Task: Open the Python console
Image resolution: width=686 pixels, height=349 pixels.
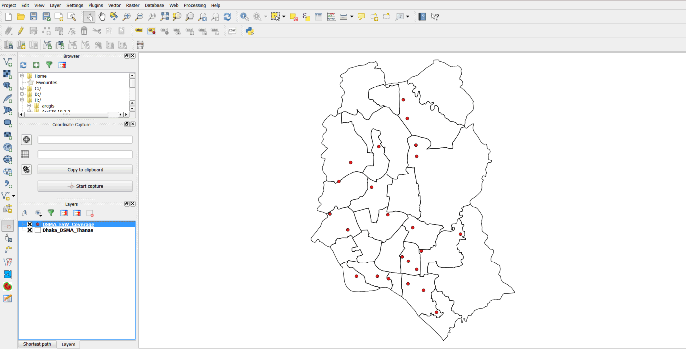Action: [x=250, y=31]
